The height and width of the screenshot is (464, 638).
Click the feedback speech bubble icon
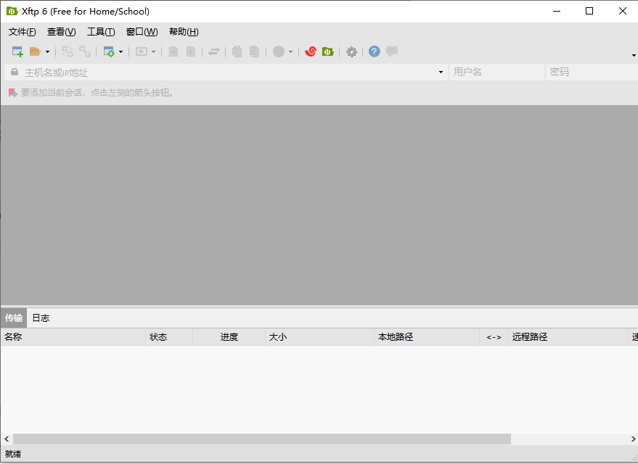click(391, 51)
